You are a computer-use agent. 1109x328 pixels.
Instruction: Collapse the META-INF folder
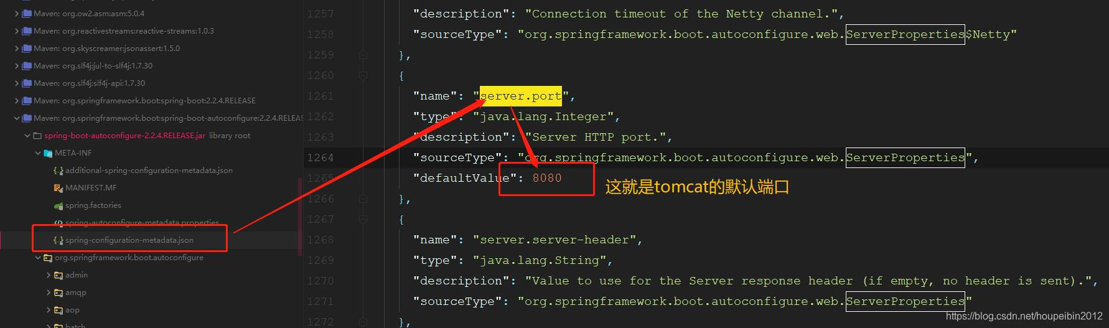(38, 152)
